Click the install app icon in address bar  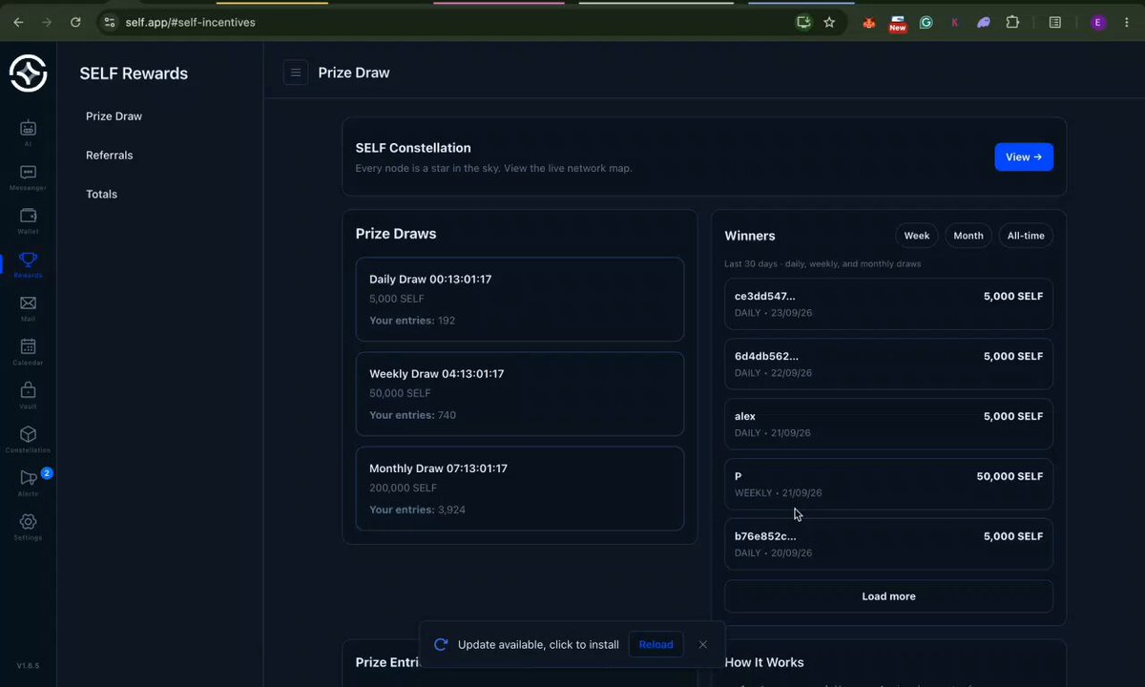(x=803, y=22)
